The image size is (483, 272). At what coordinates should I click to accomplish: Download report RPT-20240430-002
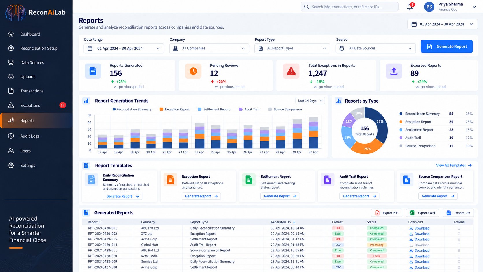click(419, 234)
